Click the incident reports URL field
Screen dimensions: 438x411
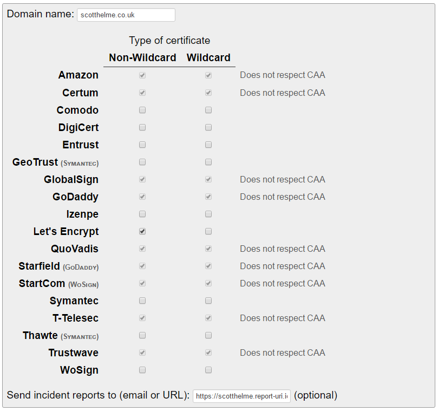tap(241, 396)
